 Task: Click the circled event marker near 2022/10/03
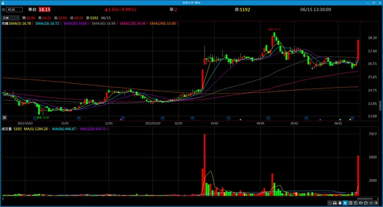[35, 118]
